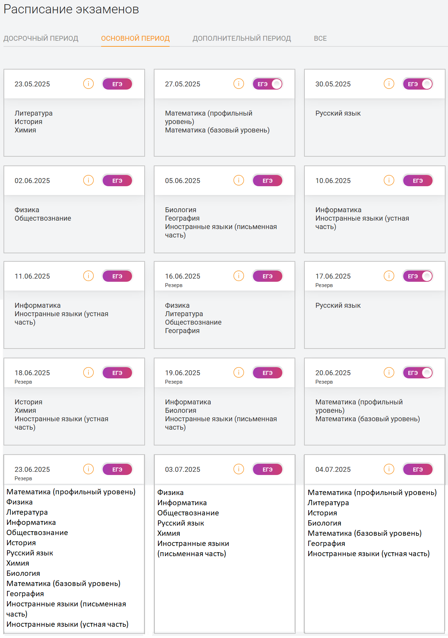The height and width of the screenshot is (638, 448).
Task: Select the Все tab
Action: 320,38
